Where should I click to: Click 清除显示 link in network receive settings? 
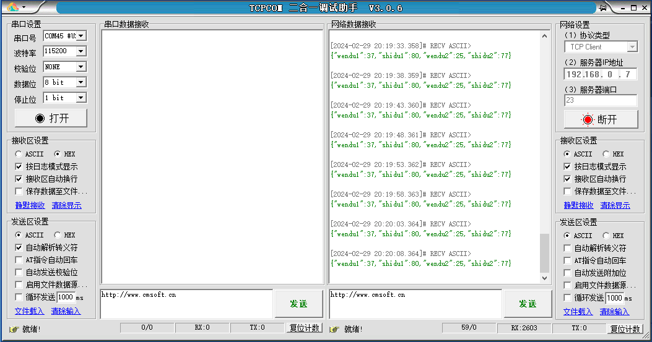[615, 205]
